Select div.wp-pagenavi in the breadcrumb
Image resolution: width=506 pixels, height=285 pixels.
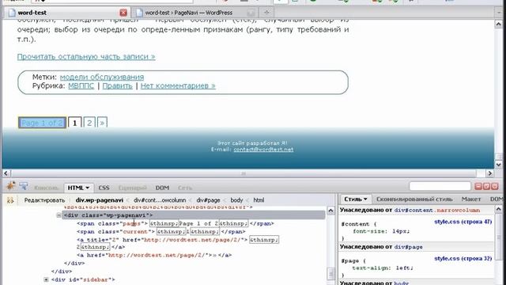tap(100, 200)
